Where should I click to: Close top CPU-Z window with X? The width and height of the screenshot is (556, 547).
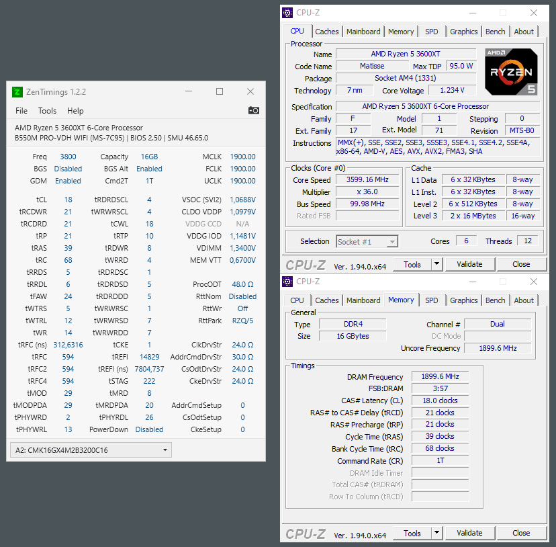pyautogui.click(x=533, y=13)
